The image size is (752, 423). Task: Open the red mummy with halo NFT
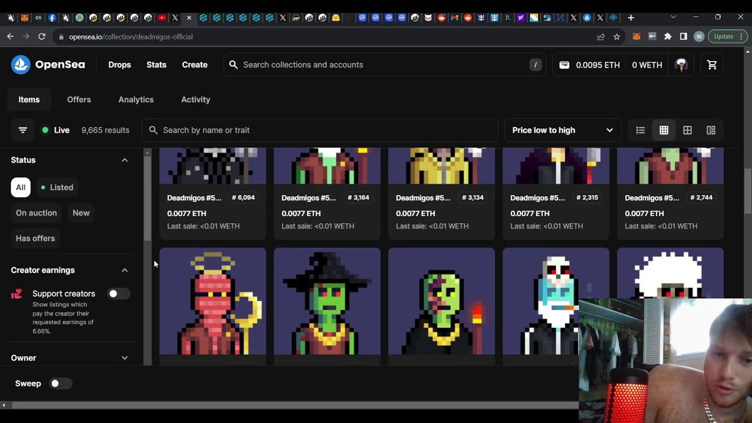point(213,301)
